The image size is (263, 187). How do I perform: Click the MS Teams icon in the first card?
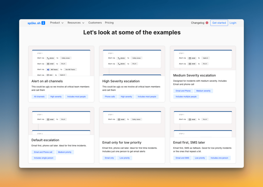pyautogui.click(x=48, y=69)
